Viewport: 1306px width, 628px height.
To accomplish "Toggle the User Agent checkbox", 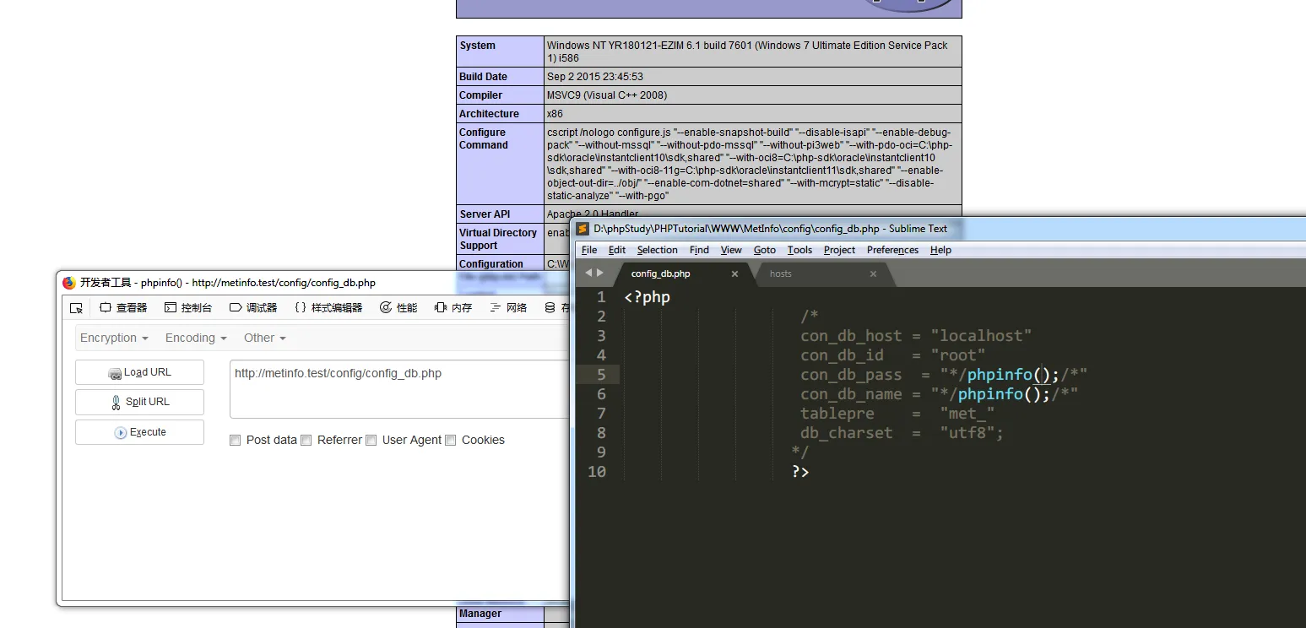I will (371, 440).
